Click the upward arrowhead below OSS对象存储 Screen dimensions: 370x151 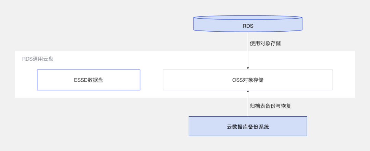click(248, 92)
